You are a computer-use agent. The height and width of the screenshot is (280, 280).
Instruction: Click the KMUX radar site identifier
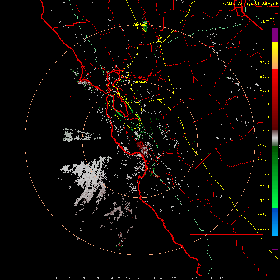pyautogui.click(x=177, y=278)
